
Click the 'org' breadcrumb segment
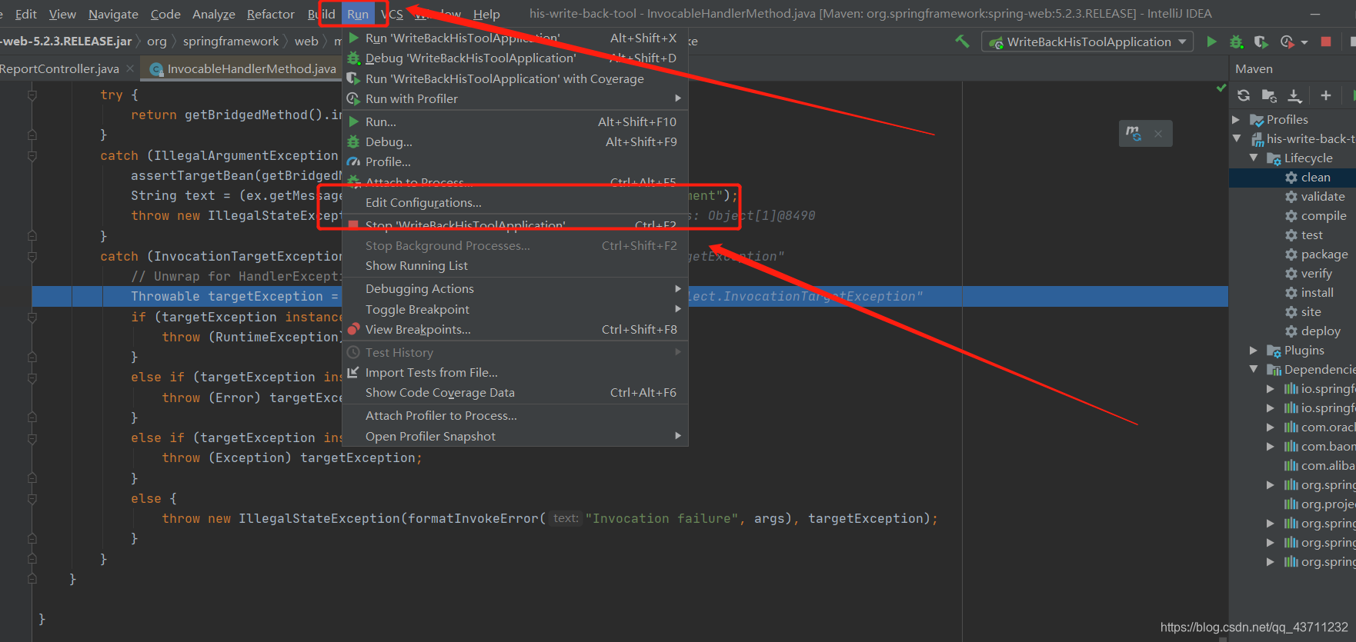pos(157,41)
